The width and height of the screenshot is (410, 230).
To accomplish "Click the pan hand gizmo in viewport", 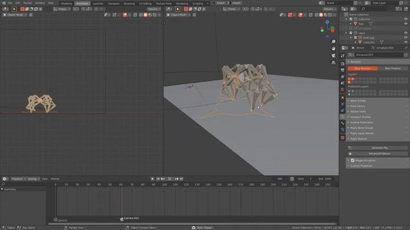I will pos(333,49).
